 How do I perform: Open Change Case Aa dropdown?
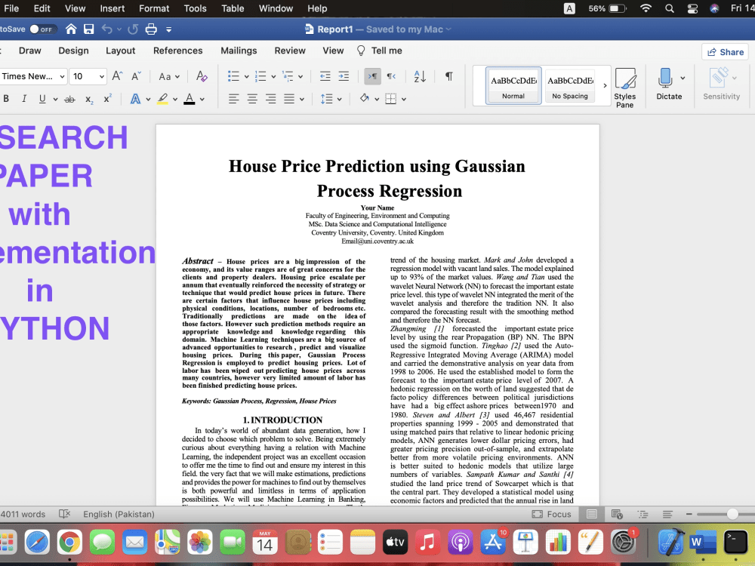(x=169, y=76)
